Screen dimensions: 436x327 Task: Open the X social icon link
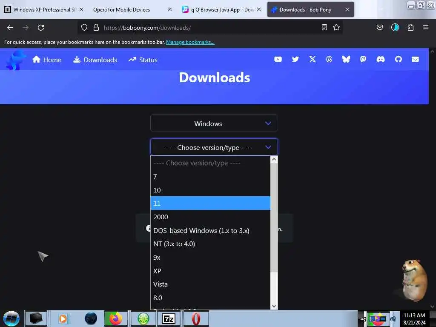coord(313,59)
